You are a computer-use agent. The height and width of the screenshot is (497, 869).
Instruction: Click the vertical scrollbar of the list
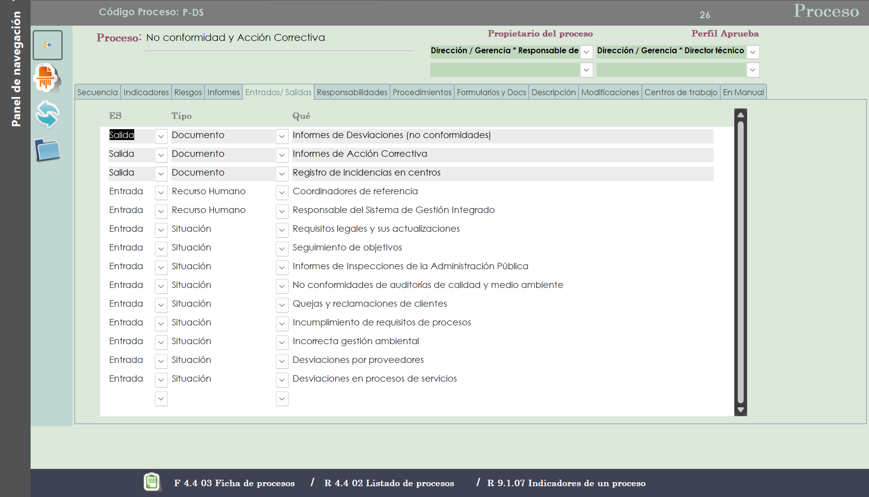[740, 262]
